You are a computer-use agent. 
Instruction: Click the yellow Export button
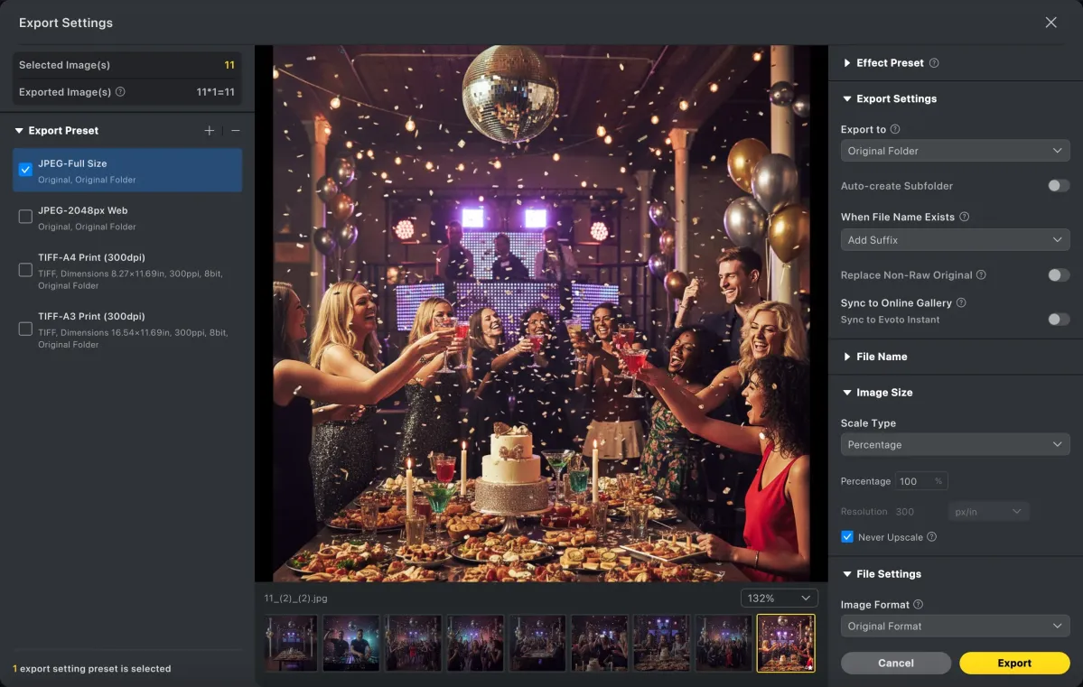click(1014, 664)
